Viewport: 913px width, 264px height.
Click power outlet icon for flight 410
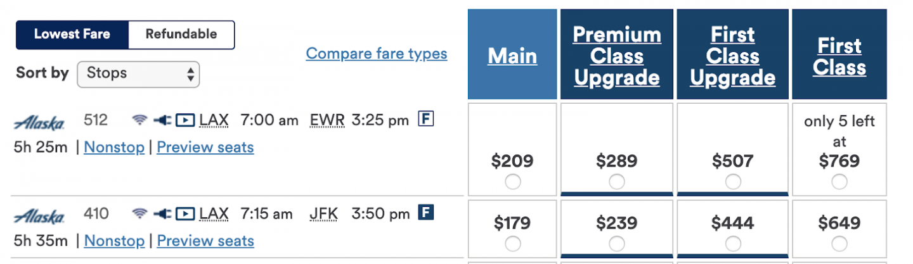[x=162, y=213]
